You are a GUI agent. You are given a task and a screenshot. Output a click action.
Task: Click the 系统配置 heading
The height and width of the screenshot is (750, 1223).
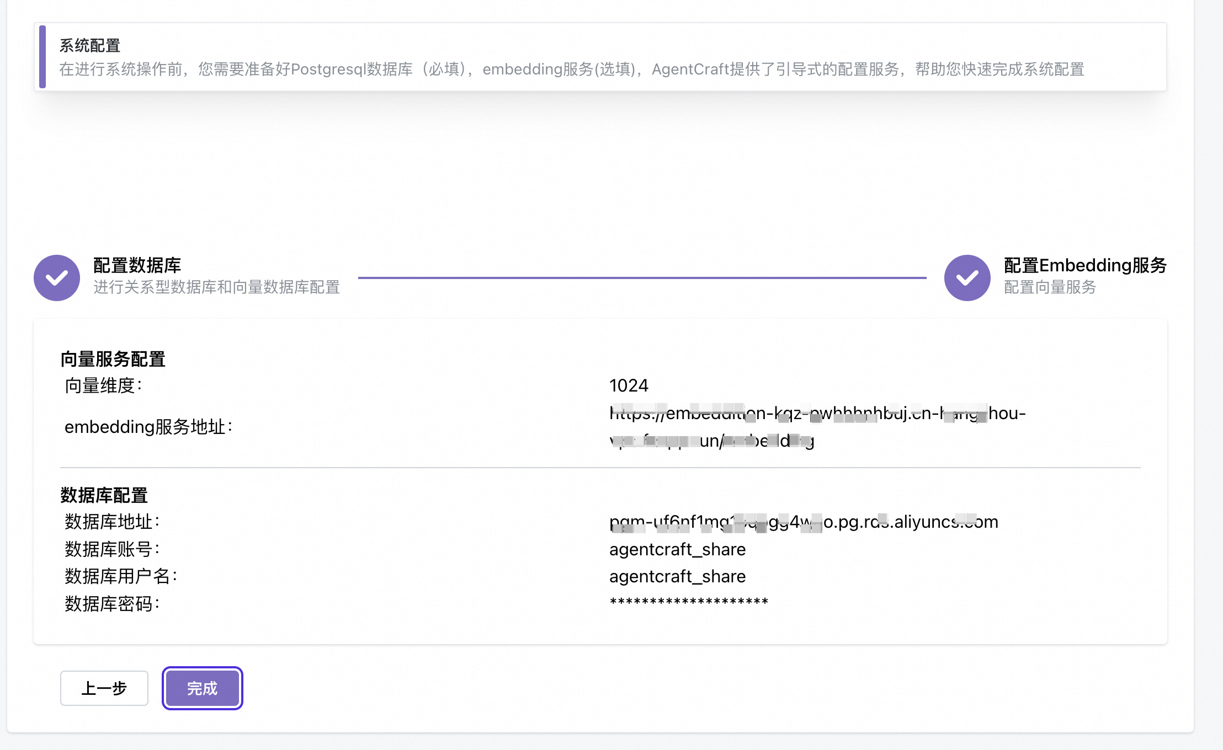coord(90,45)
